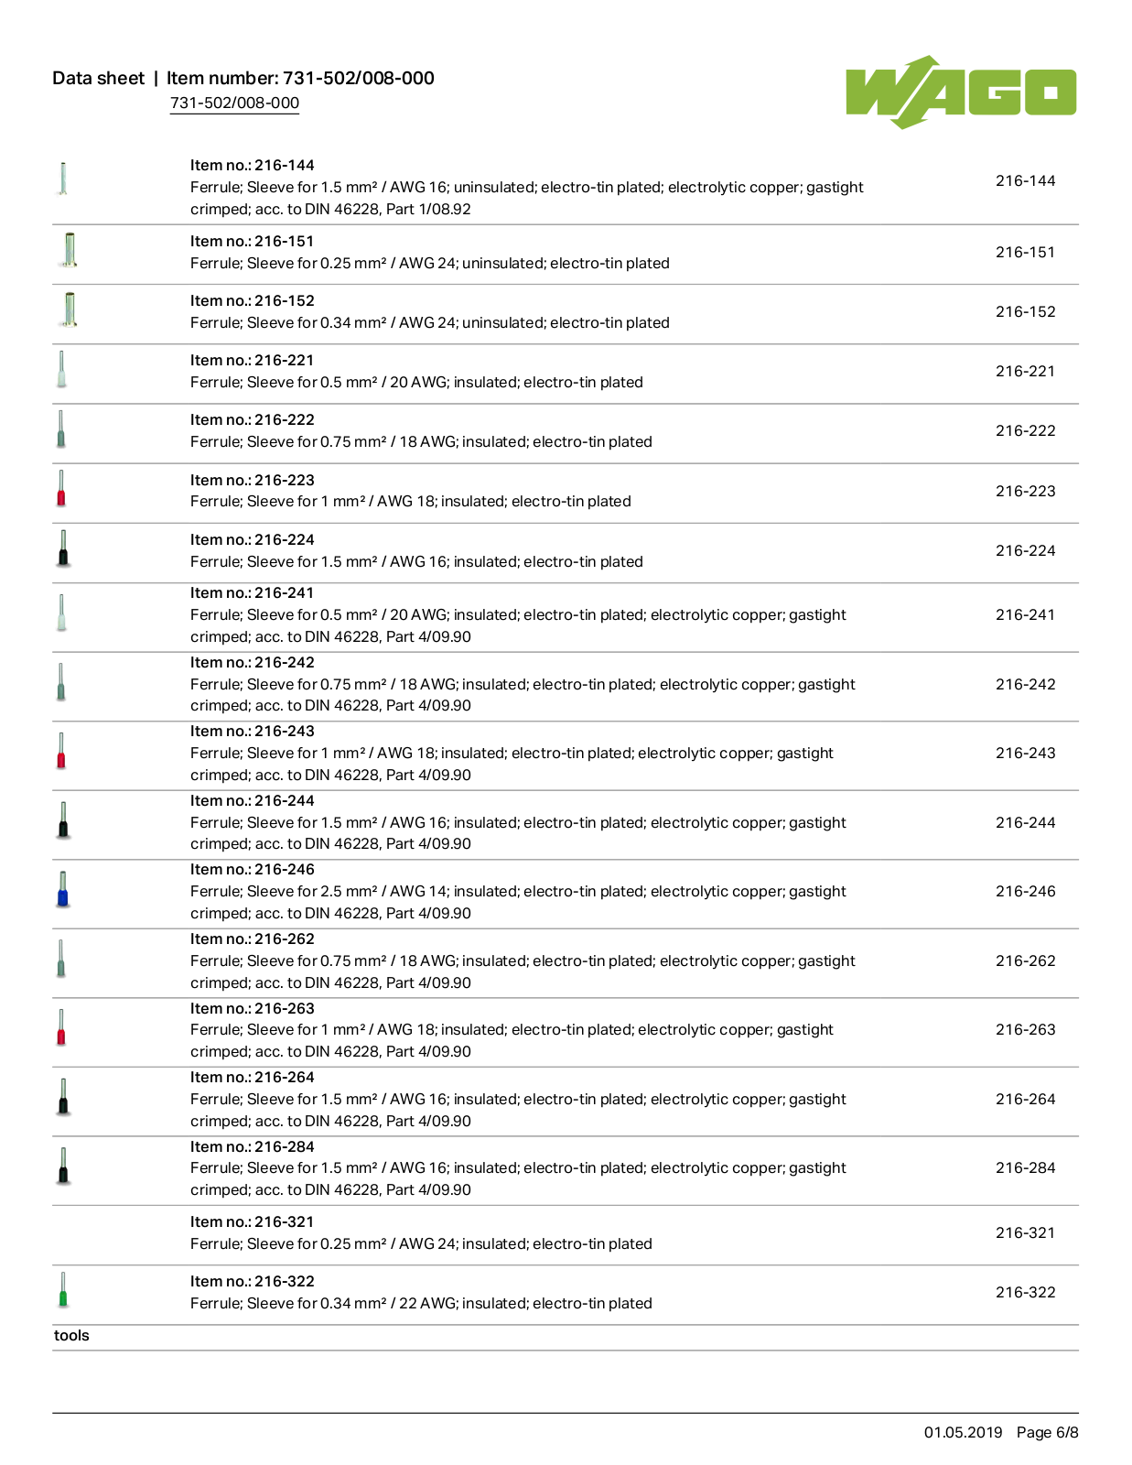Click the 'tools' section label
The height and width of the screenshot is (1465, 1132).
(71, 1335)
